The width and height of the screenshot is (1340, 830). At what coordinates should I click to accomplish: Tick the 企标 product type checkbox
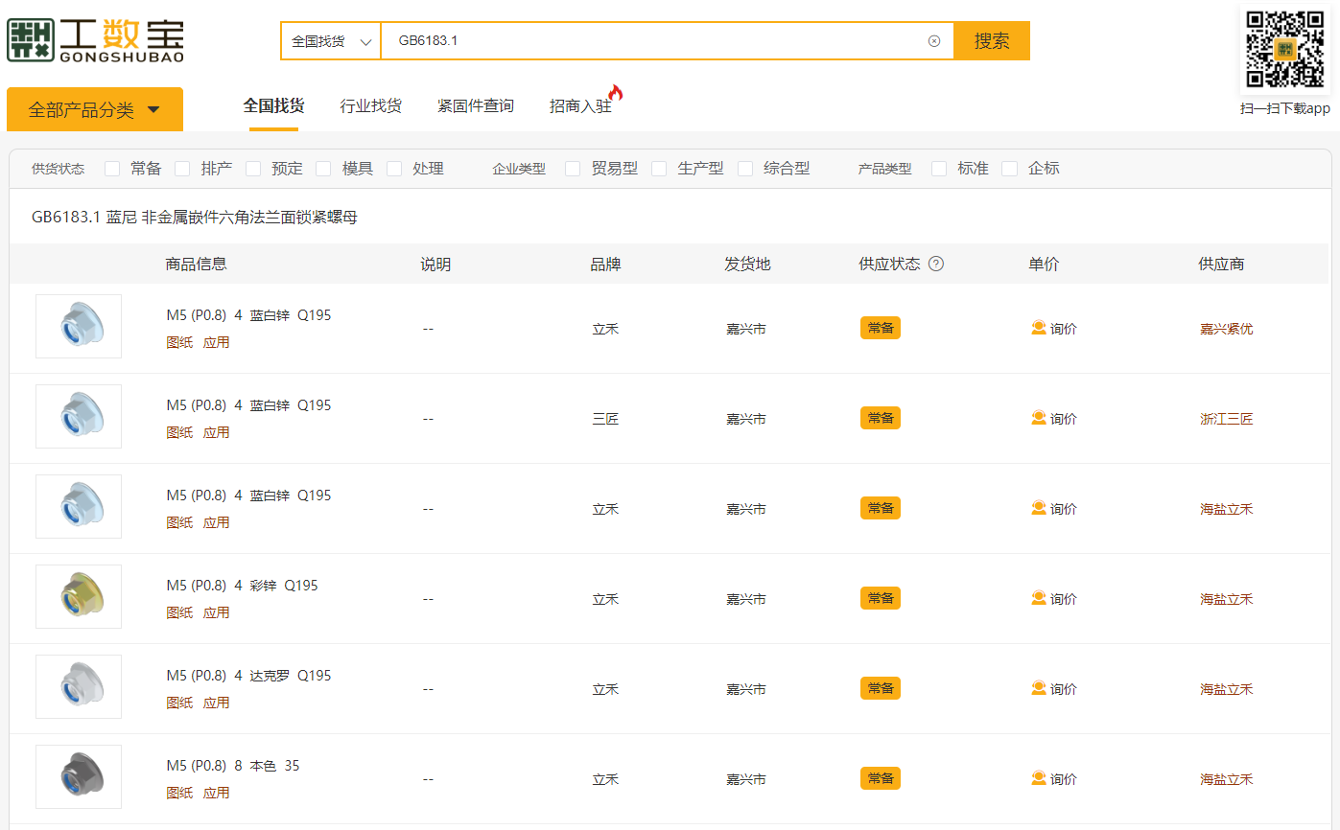[x=1009, y=169]
